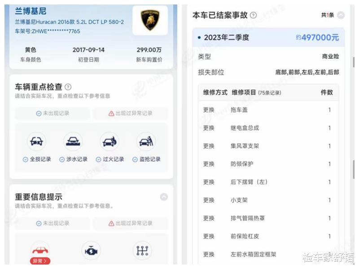
Task: Click the red 异常 button
Action: point(40,261)
